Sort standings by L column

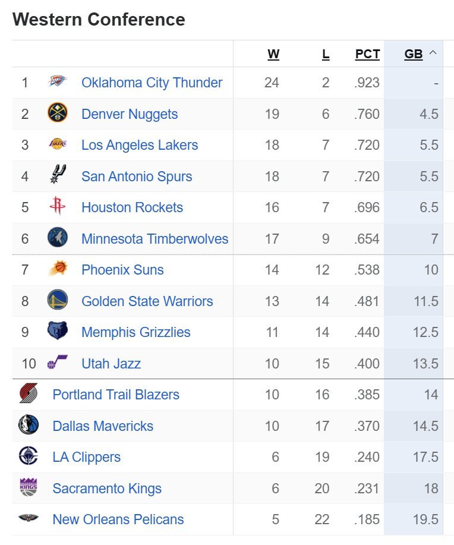[x=326, y=54]
